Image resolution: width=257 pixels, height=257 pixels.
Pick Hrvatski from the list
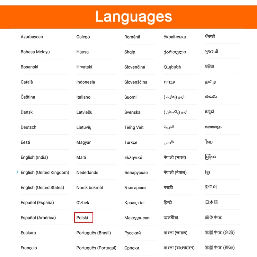[84, 67]
